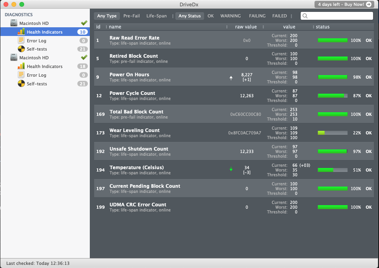The image size is (379, 268).
Task: Click the badge 0 on the first Error Log
Action: point(83,41)
